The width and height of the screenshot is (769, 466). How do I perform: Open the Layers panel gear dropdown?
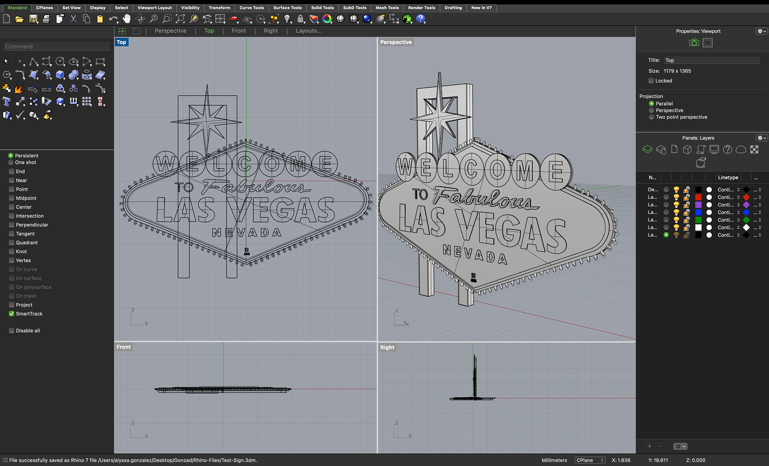point(761,138)
